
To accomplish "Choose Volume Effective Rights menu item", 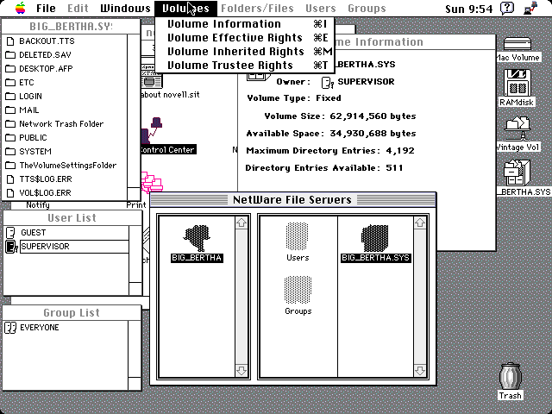I will [235, 38].
